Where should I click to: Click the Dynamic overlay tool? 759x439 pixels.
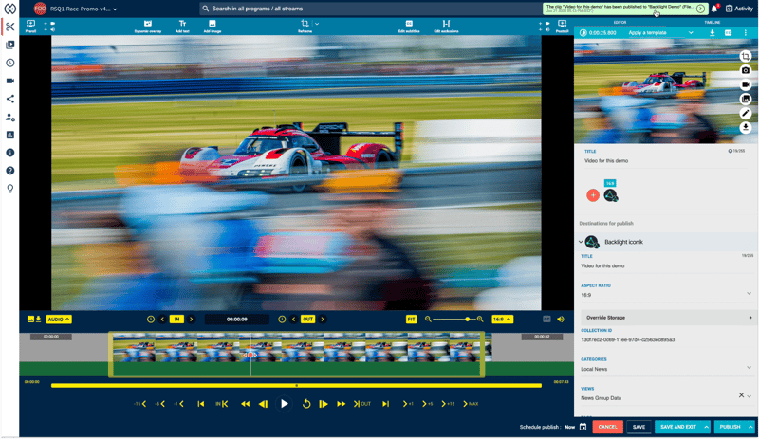tap(148, 27)
